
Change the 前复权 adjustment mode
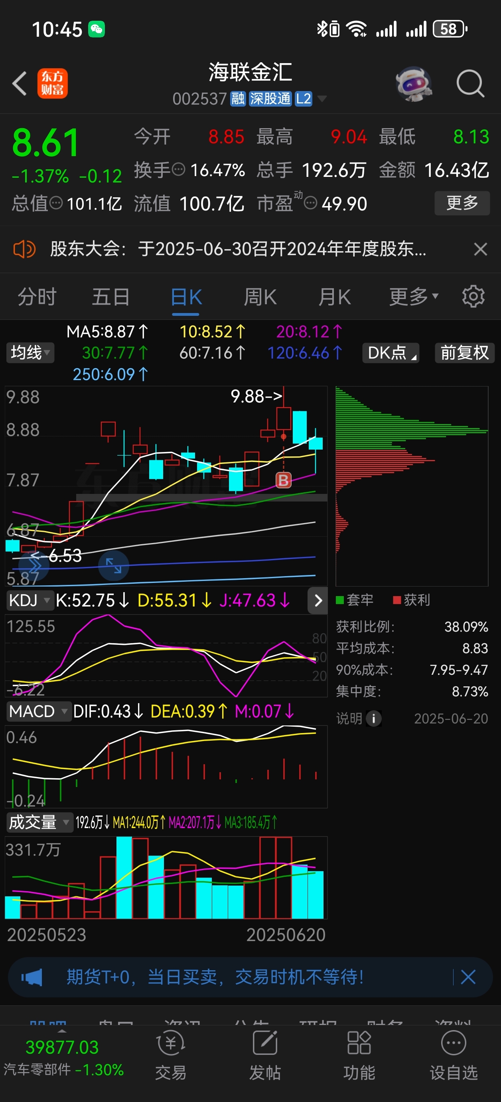pos(465,353)
